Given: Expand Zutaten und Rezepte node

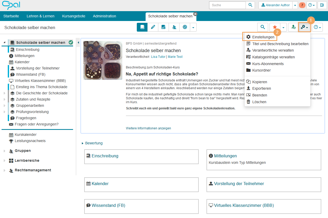Looking at the screenshot, I should (4, 99).
